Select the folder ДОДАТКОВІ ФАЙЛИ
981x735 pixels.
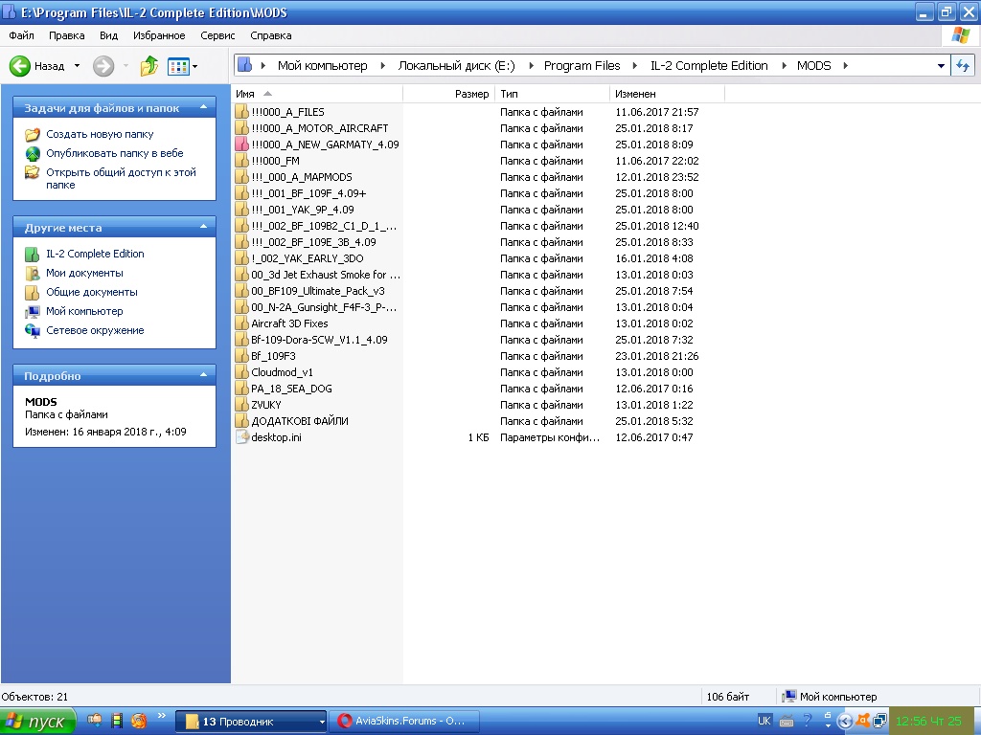click(x=300, y=421)
